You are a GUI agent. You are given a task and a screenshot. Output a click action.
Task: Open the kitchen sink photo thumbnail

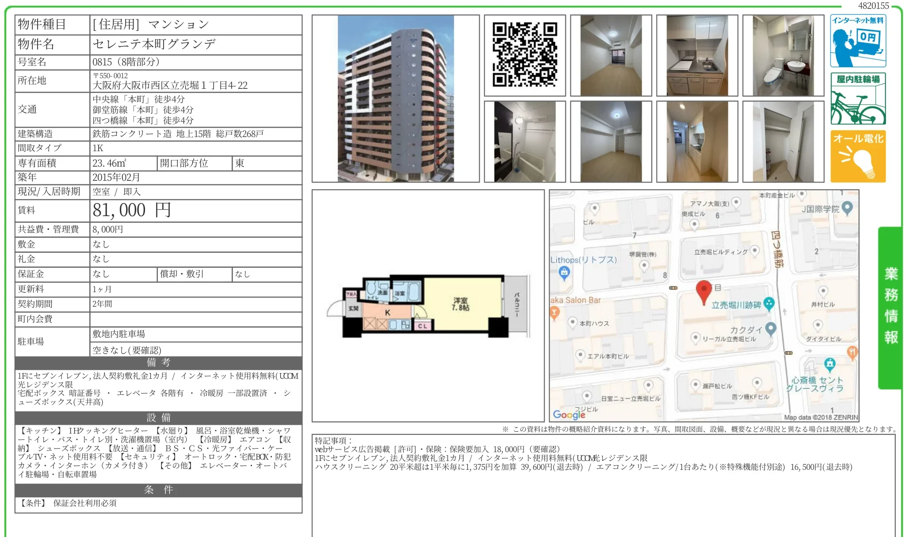click(697, 55)
